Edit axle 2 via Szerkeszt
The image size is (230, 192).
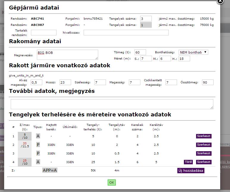(204, 145)
